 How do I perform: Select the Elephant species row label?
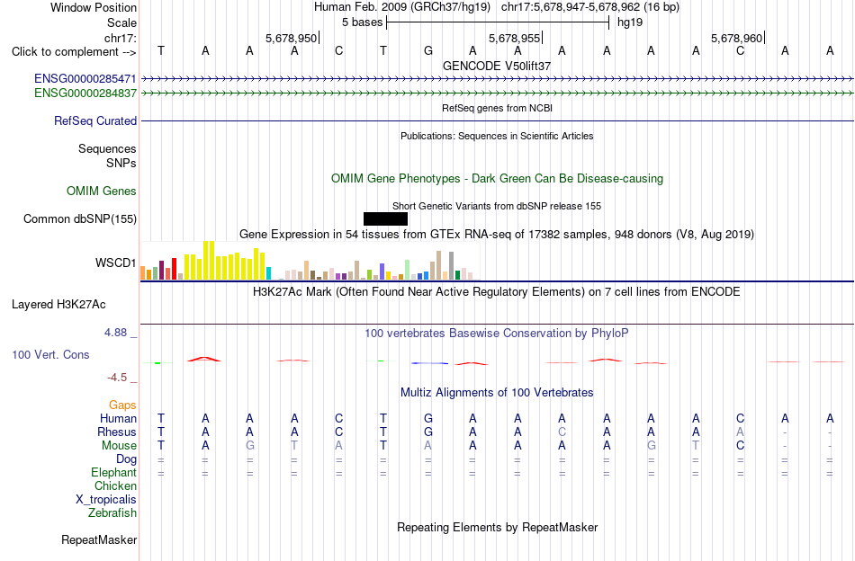pos(113,472)
